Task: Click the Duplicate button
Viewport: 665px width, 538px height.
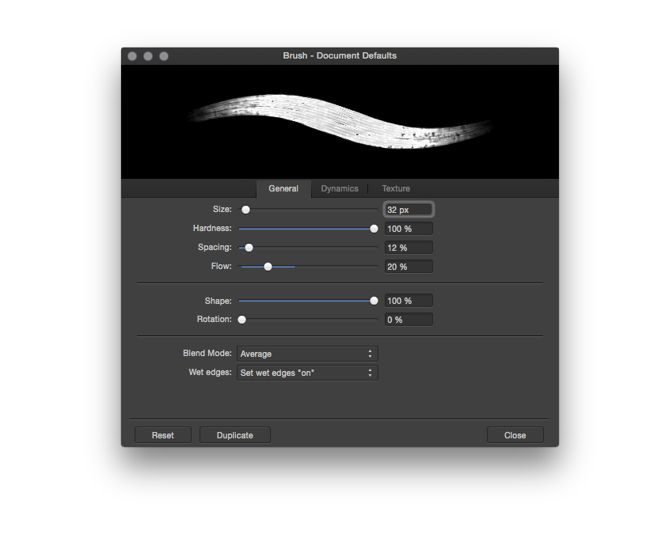Action: [235, 435]
